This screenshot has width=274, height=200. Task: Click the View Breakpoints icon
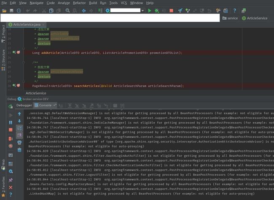tap(11, 139)
